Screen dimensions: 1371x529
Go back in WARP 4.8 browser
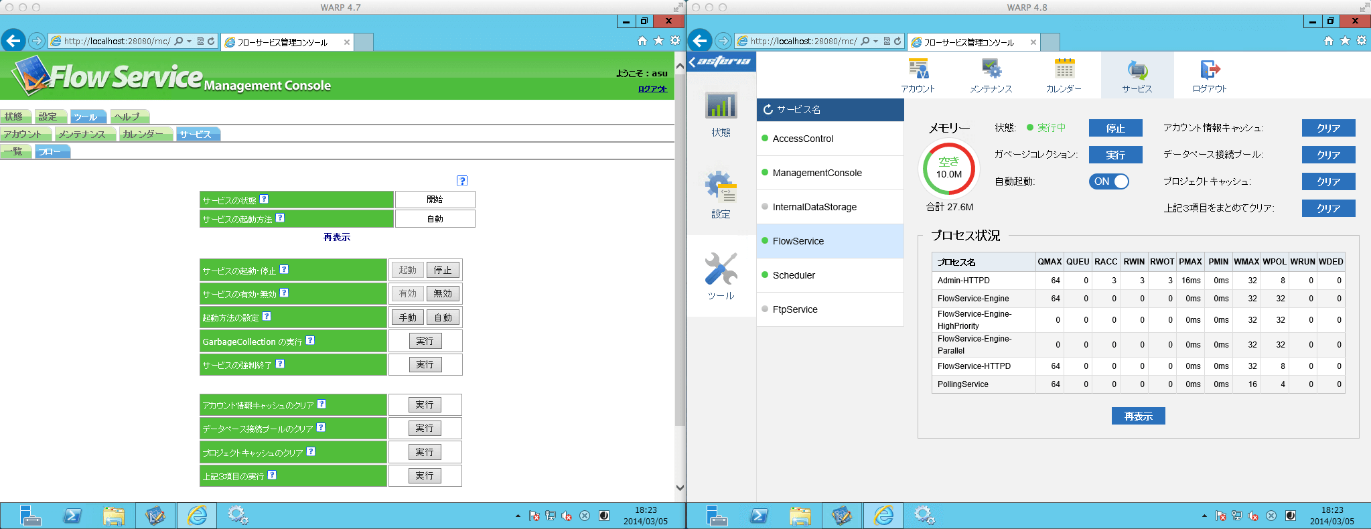click(700, 41)
